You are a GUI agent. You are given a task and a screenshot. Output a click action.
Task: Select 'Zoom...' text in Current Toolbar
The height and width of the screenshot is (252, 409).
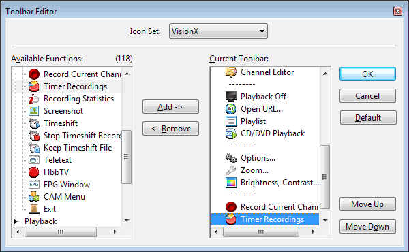254,170
